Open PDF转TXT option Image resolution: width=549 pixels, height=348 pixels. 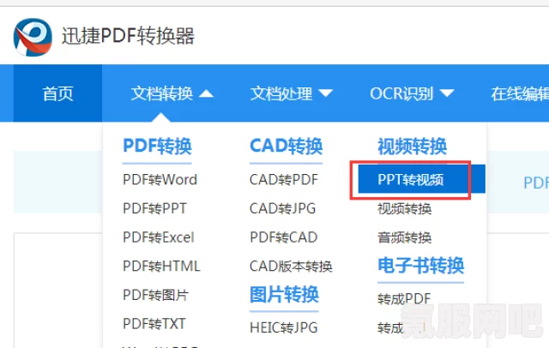pyautogui.click(x=154, y=324)
